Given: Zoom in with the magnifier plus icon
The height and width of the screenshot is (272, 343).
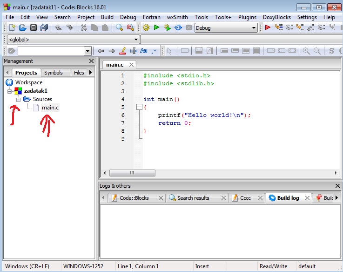Looking at the screenshot, I should tap(306, 51).
